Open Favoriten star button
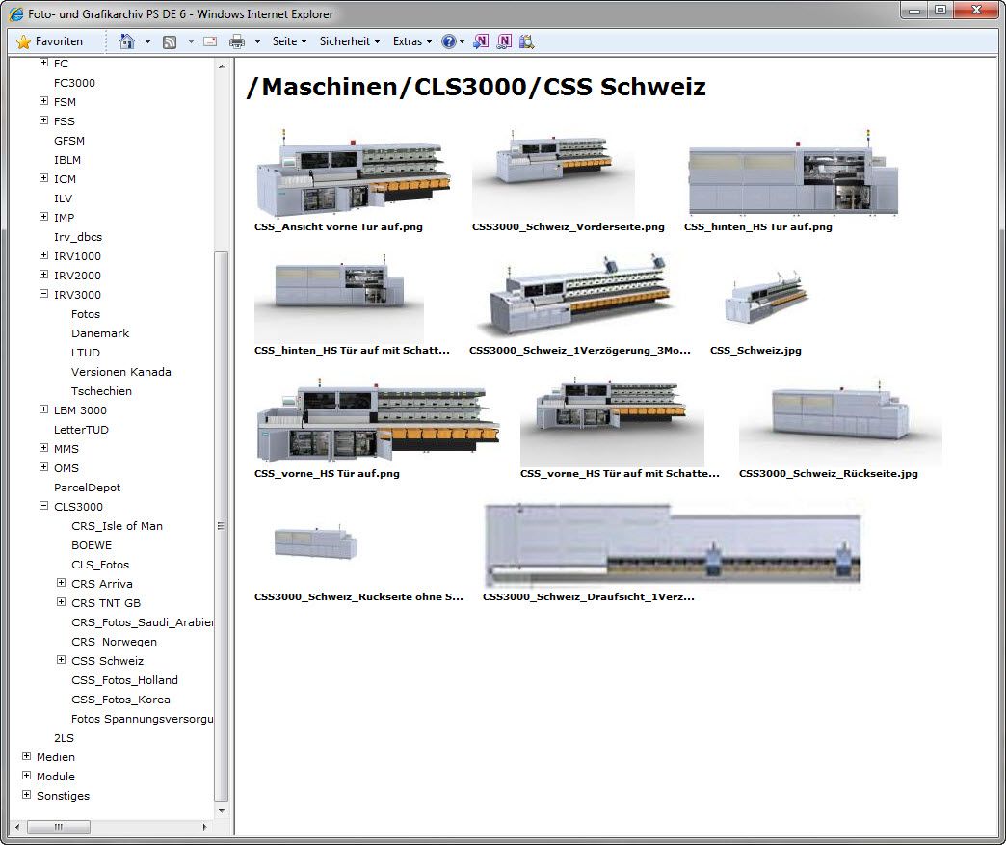The height and width of the screenshot is (845, 1006). (x=50, y=41)
